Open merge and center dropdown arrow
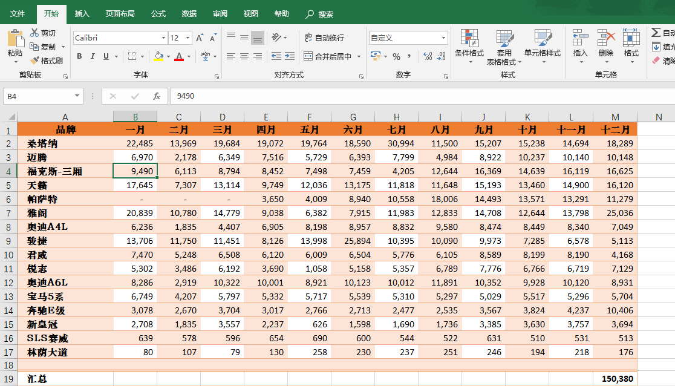675x386 pixels. (x=359, y=56)
